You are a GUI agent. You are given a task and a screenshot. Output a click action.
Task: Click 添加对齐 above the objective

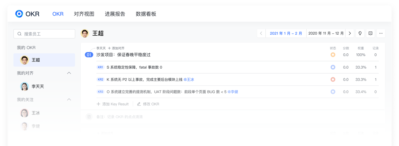[x=116, y=48]
